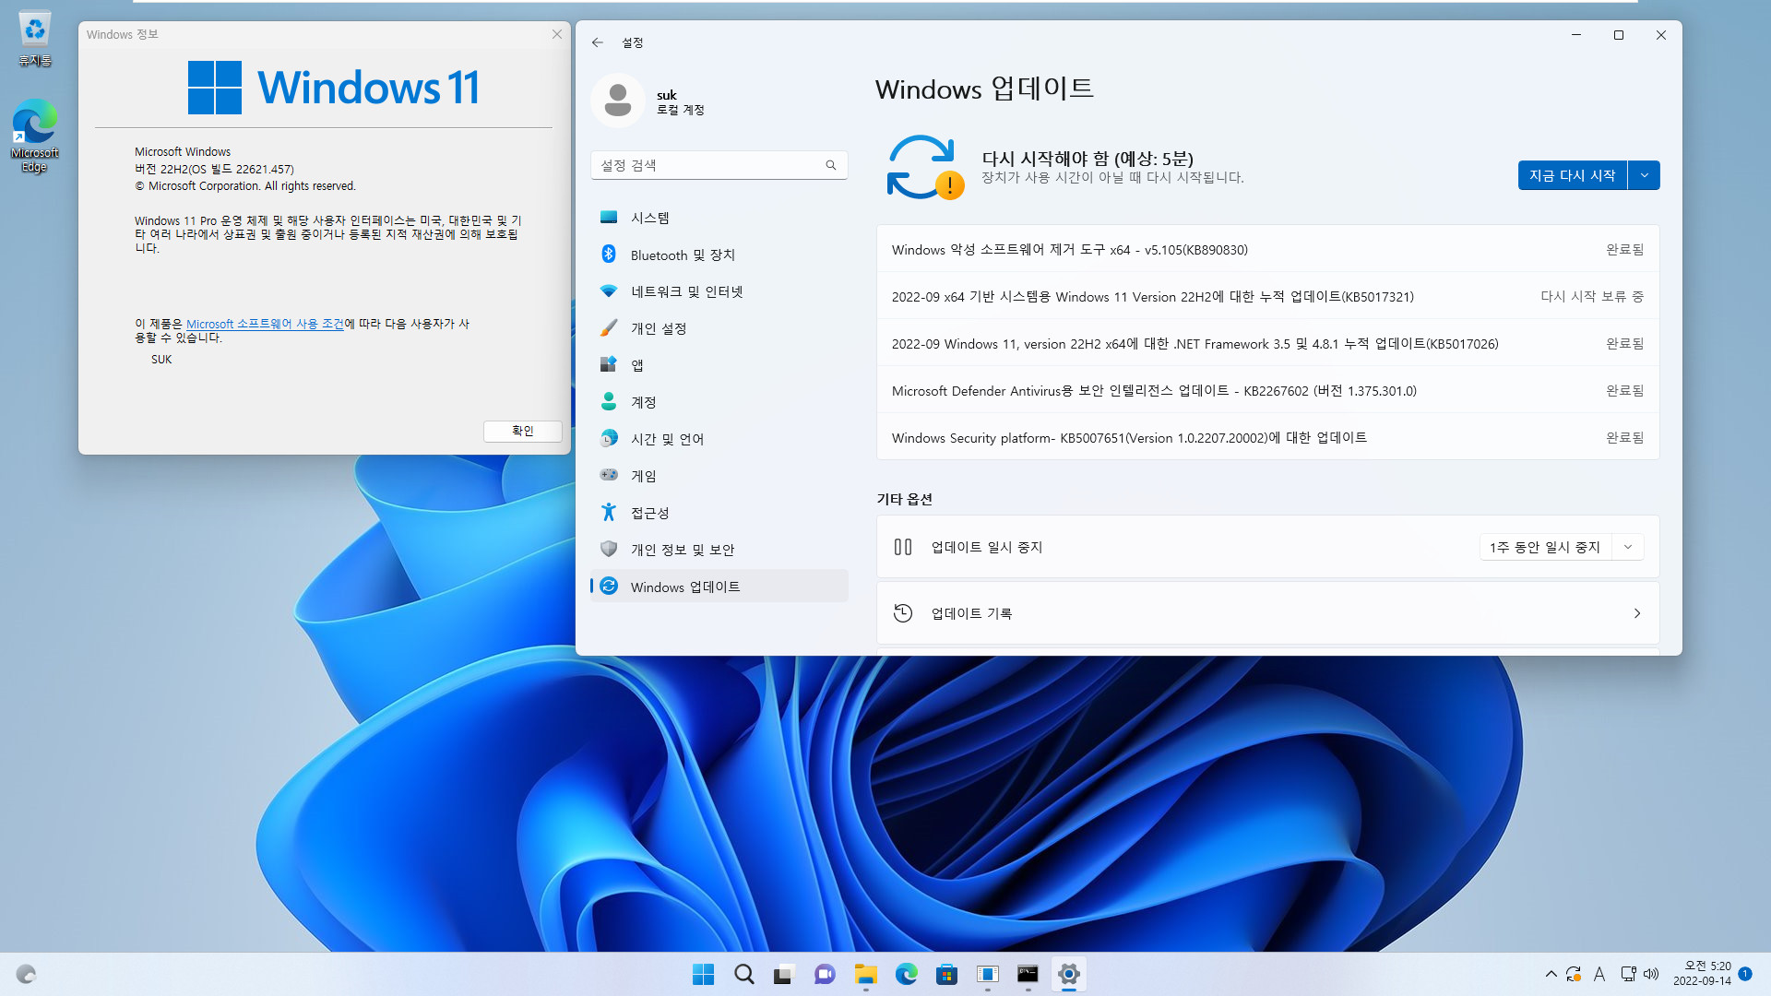Open Microsoft Store from taskbar
1771x996 pixels.
(946, 974)
